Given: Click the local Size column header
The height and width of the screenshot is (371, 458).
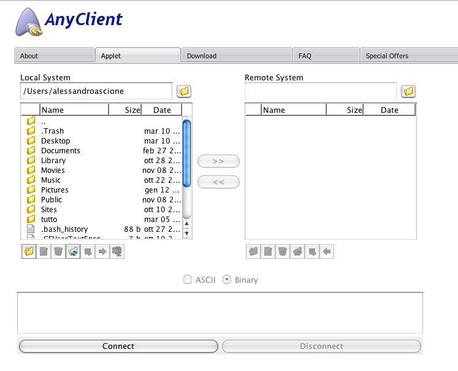Looking at the screenshot, I should click(125, 110).
